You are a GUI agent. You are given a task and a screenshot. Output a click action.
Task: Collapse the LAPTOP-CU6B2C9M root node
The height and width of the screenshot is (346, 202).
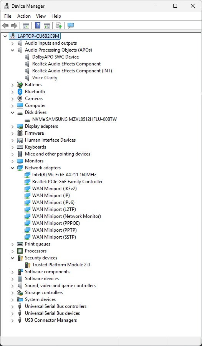click(x=5, y=36)
